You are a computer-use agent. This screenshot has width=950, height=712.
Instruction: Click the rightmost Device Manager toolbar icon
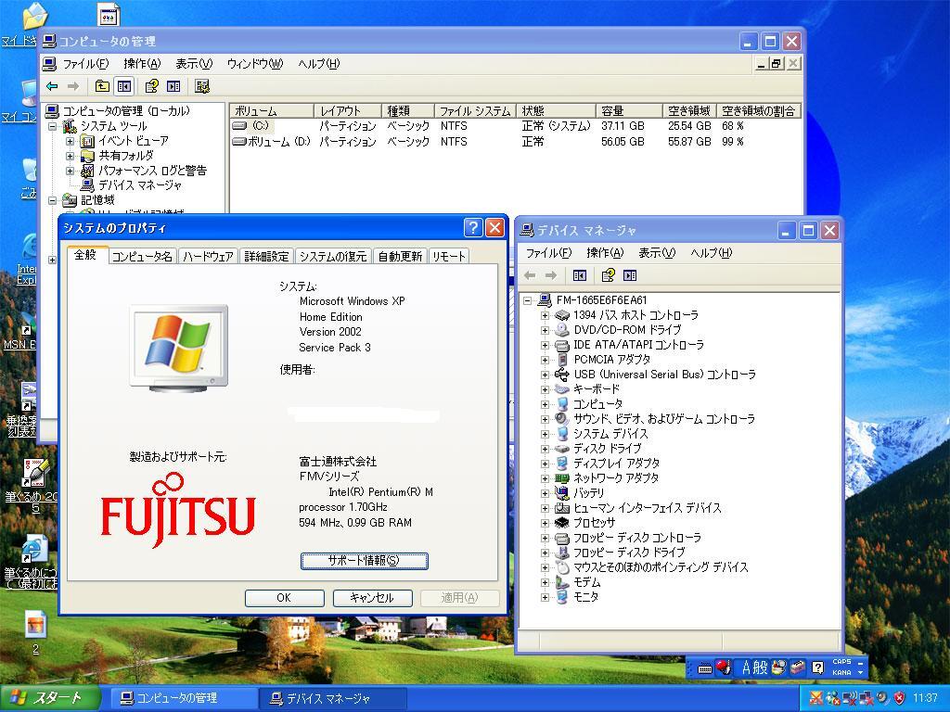[630, 276]
